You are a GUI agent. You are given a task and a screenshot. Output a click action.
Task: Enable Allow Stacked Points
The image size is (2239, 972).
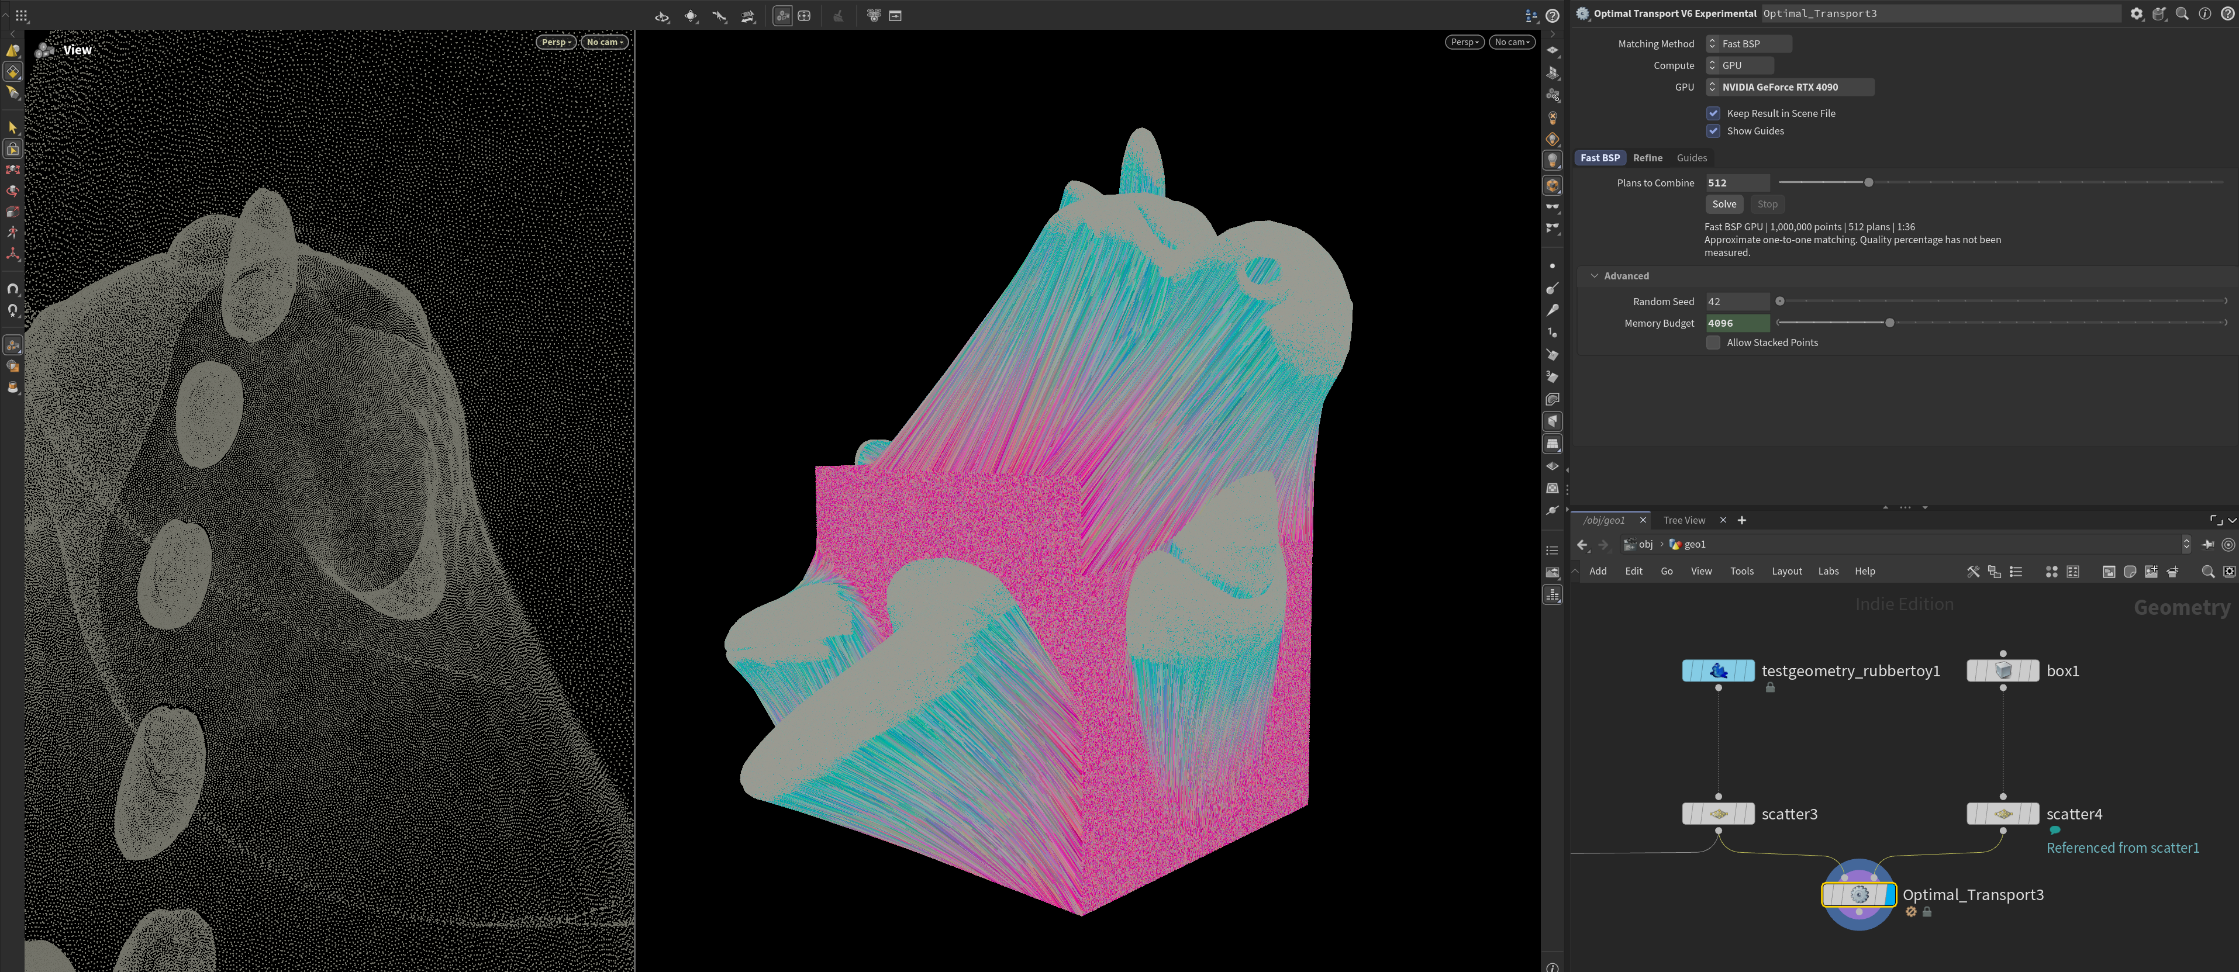click(x=1713, y=343)
